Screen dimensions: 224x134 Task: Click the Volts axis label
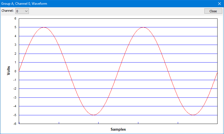click(9, 70)
